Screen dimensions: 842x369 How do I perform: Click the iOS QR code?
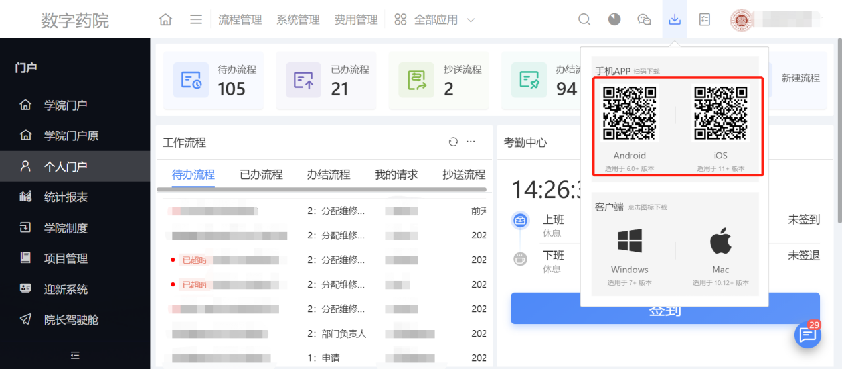720,113
